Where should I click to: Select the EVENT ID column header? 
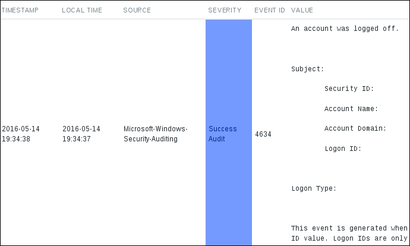click(x=270, y=10)
